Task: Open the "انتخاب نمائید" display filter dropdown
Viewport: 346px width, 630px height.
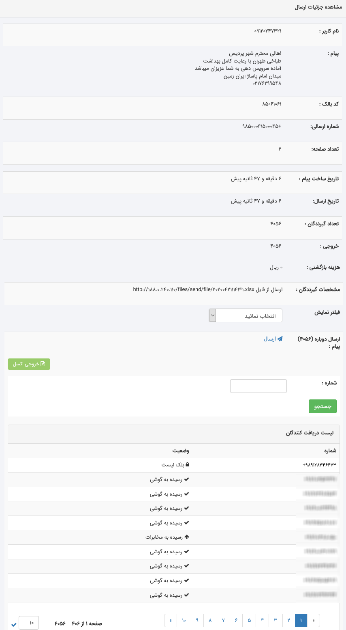Action: tap(246, 315)
